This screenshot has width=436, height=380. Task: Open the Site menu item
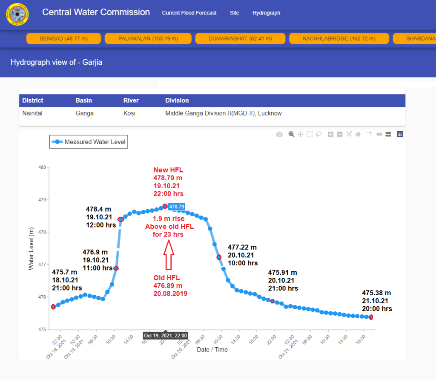coord(234,13)
